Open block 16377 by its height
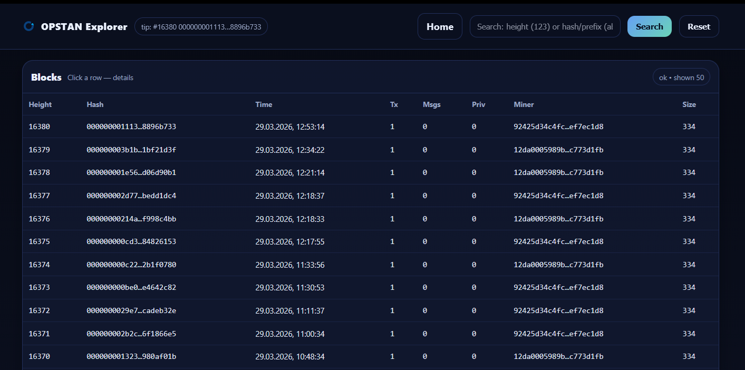This screenshot has width=745, height=370. [x=39, y=196]
